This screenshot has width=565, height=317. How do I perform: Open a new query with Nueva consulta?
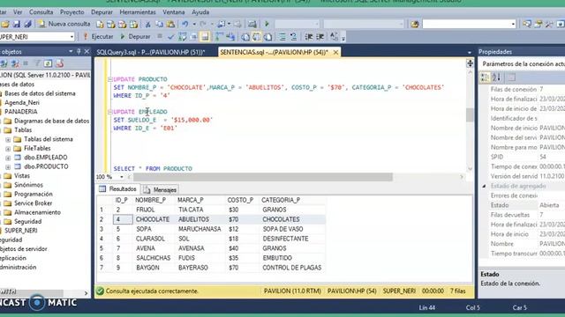point(64,24)
